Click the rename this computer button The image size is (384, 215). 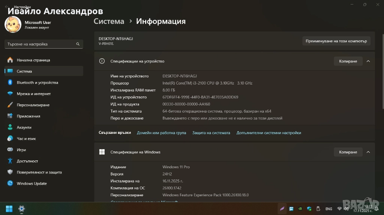(336, 41)
